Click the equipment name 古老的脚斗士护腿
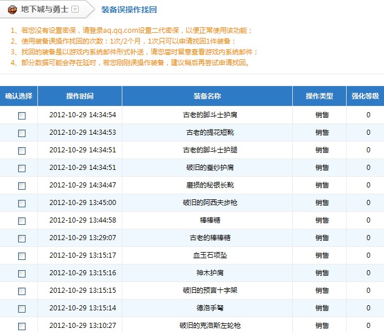The image size is (384, 333). [x=210, y=150]
